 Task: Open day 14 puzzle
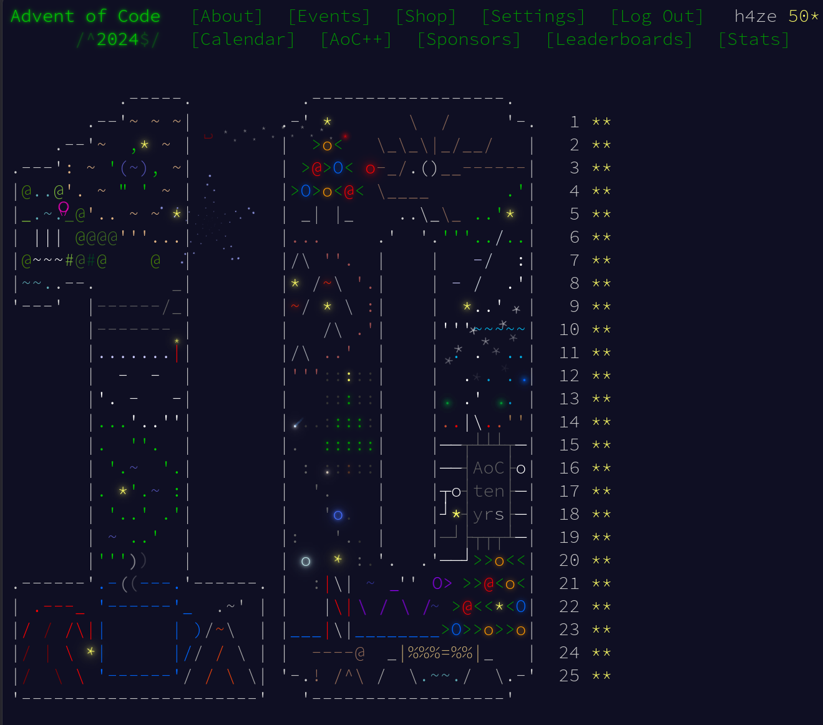570,422
